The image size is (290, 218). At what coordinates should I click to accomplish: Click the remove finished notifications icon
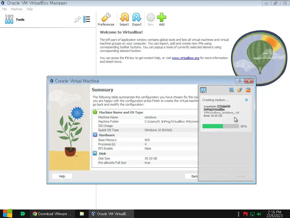tap(248, 90)
